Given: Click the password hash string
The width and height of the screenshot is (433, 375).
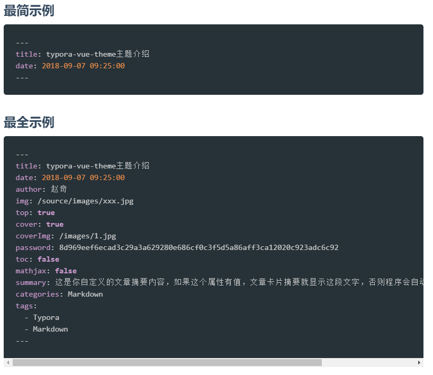Looking at the screenshot, I should (199, 247).
